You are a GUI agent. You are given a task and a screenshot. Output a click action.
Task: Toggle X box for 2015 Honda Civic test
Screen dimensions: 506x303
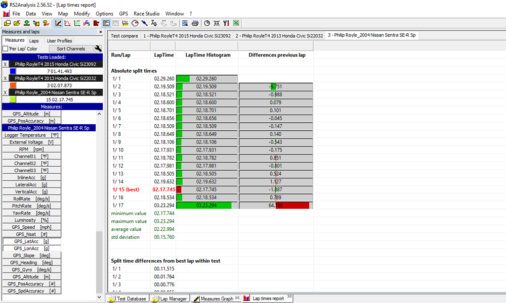click(5, 64)
